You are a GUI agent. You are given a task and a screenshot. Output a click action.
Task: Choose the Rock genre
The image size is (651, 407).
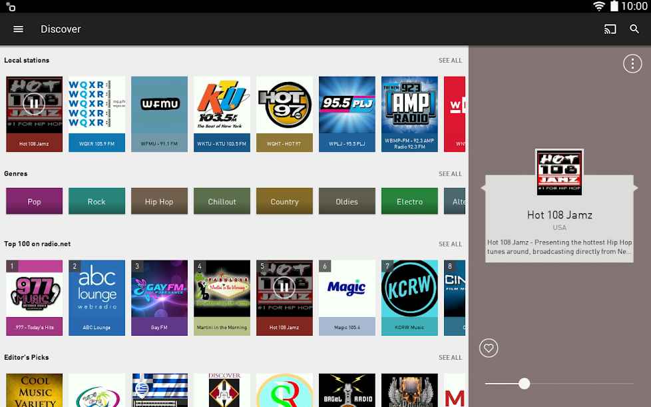click(x=97, y=201)
